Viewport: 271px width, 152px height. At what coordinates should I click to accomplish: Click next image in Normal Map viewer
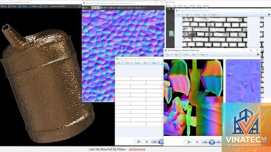coord(218,142)
